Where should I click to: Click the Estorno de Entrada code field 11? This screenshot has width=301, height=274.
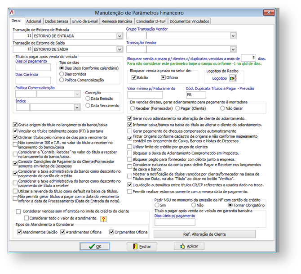point(23,36)
